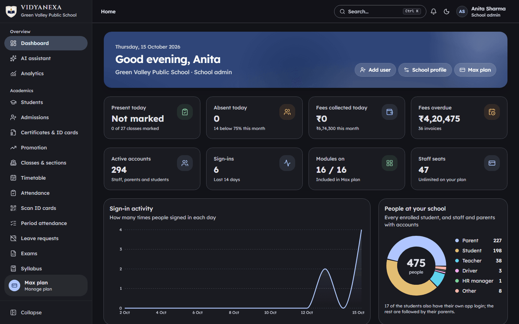The height and width of the screenshot is (324, 519).
Task: Click the Leave requests calendar-off icon
Action: click(13, 238)
